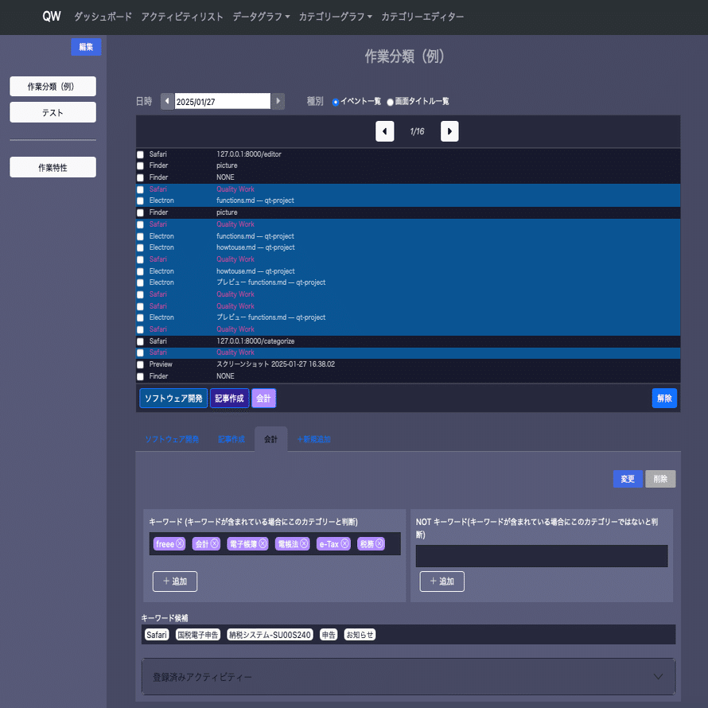This screenshot has height=708, width=708.
Task: Add a keyword with 追加 button
Action: [x=175, y=582]
